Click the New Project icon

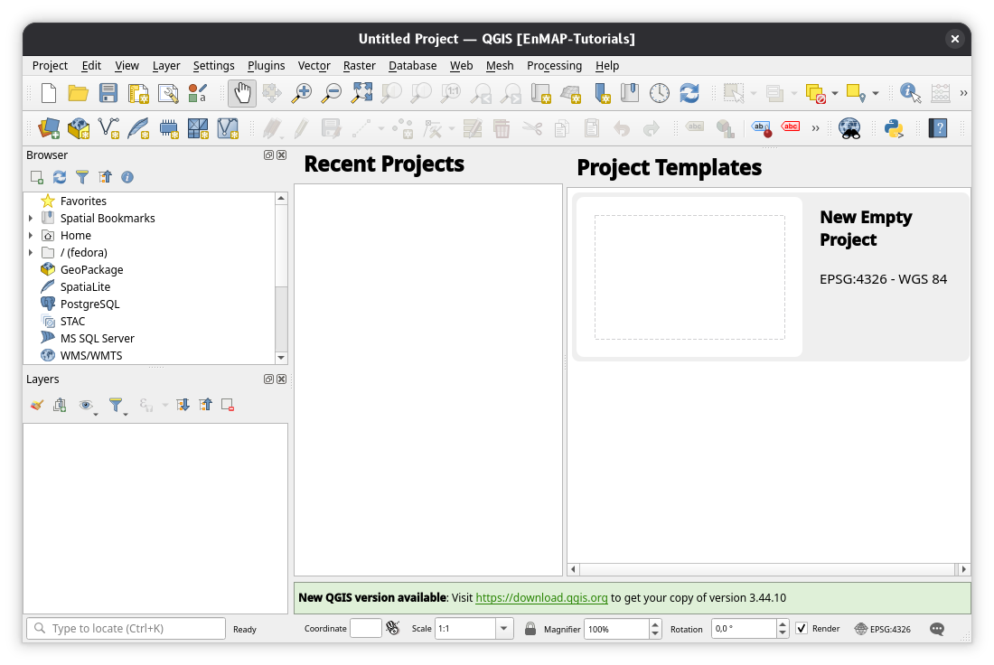[x=48, y=93]
